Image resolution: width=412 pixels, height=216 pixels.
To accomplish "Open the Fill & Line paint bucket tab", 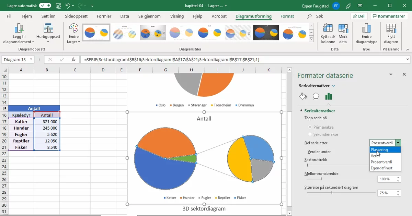I will click(x=303, y=96).
